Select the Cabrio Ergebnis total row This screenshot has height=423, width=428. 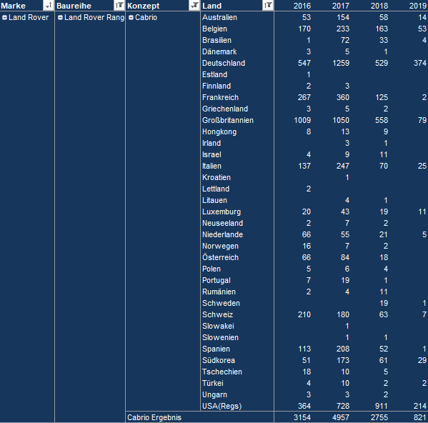coord(199,417)
